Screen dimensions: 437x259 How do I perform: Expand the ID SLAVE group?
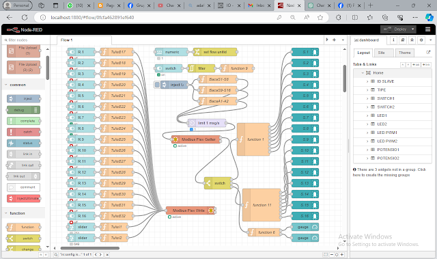tap(367, 81)
